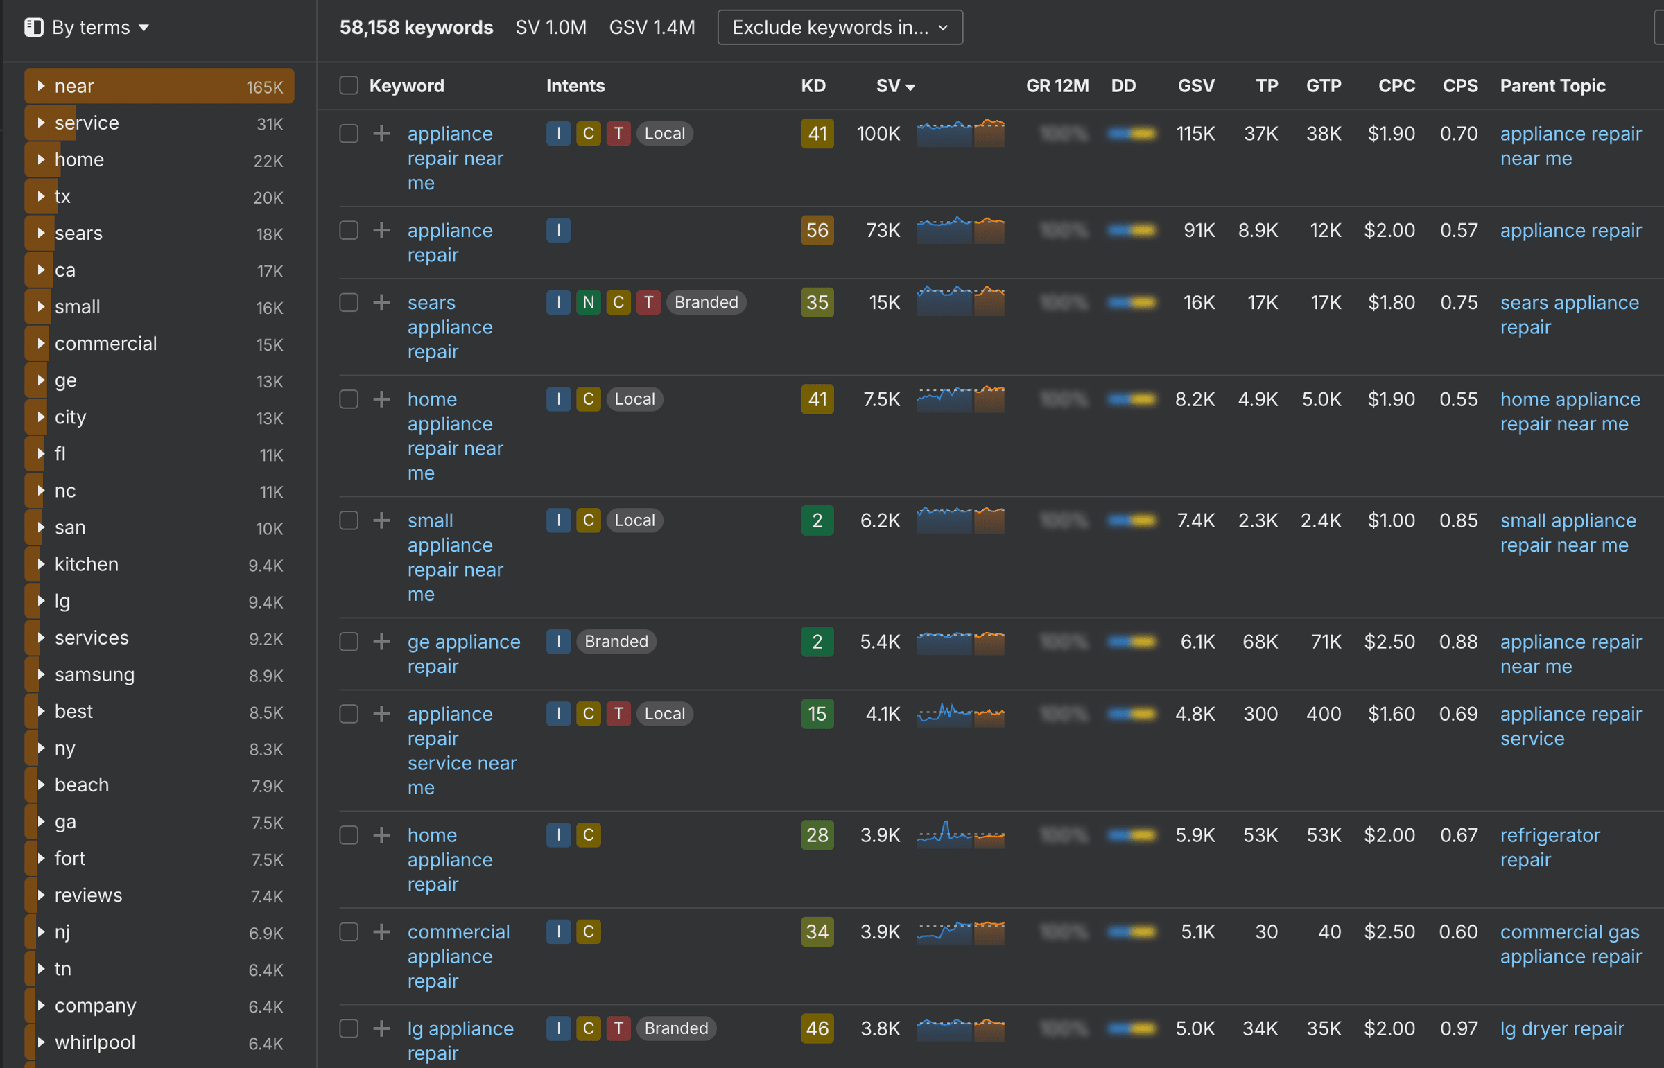The image size is (1664, 1068).
Task: Open parent topic refrigerator repair link
Action: click(1550, 847)
